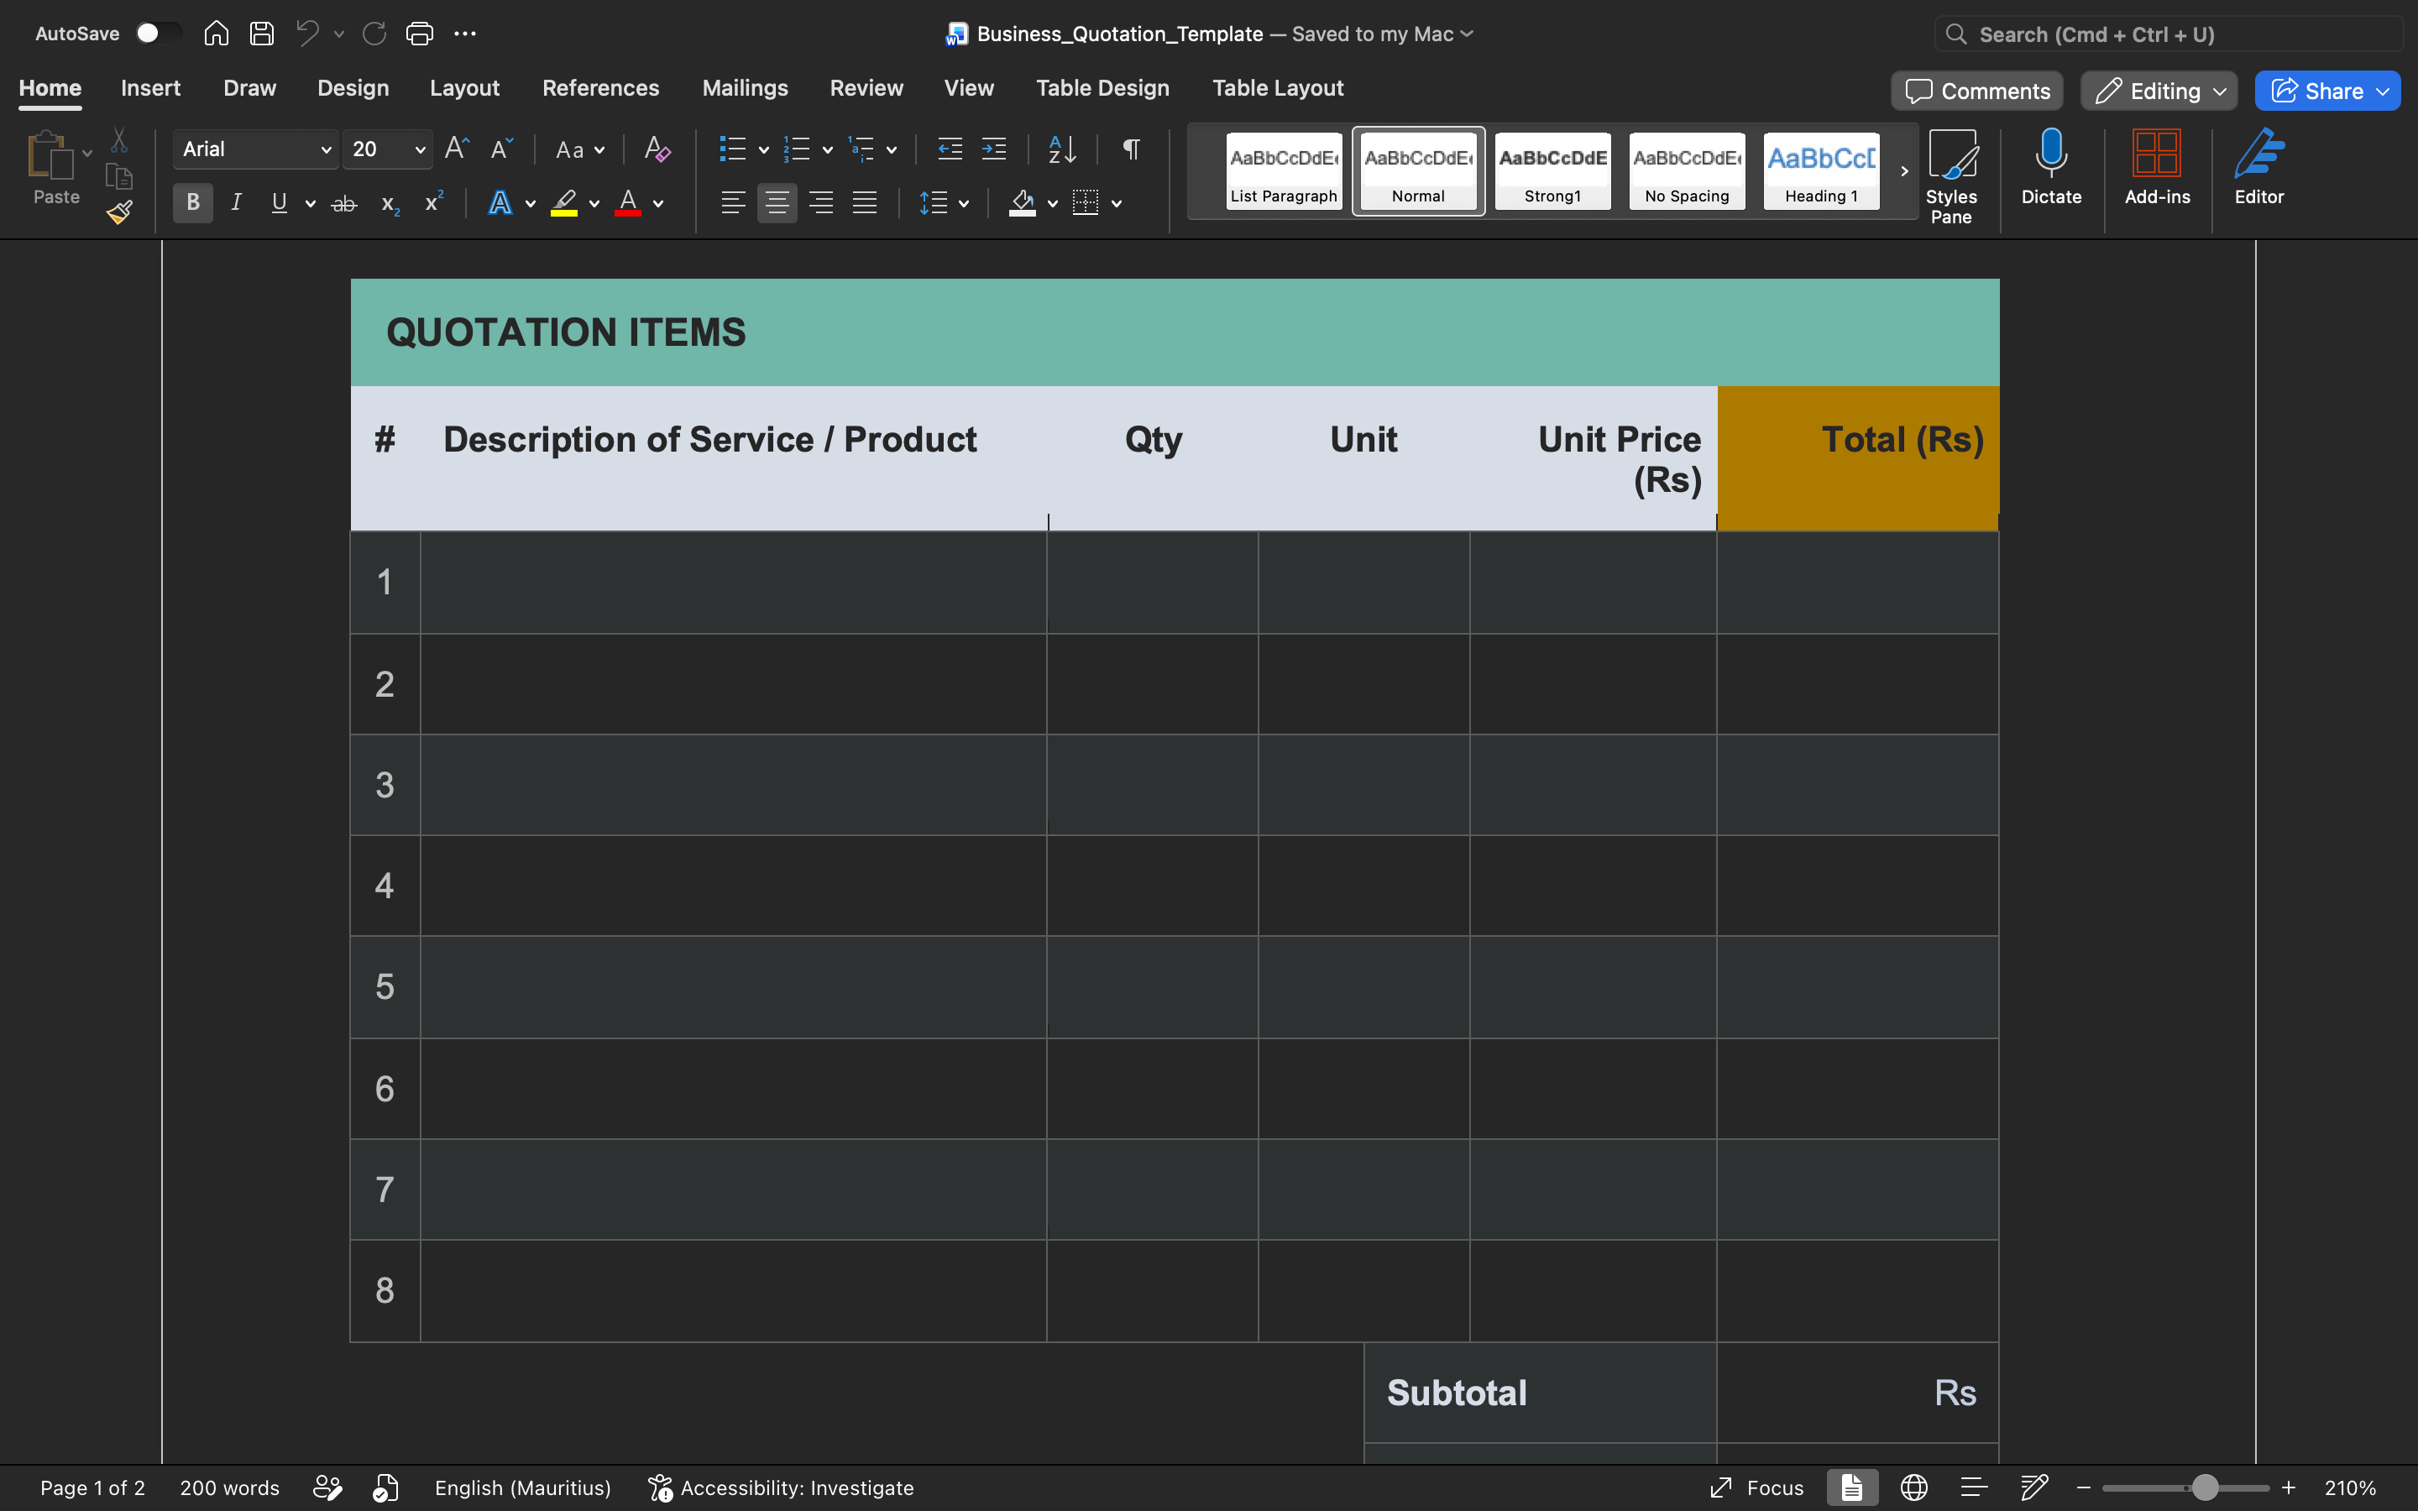This screenshot has width=2418, height=1511.
Task: Enter Focus mode
Action: [x=1756, y=1488]
